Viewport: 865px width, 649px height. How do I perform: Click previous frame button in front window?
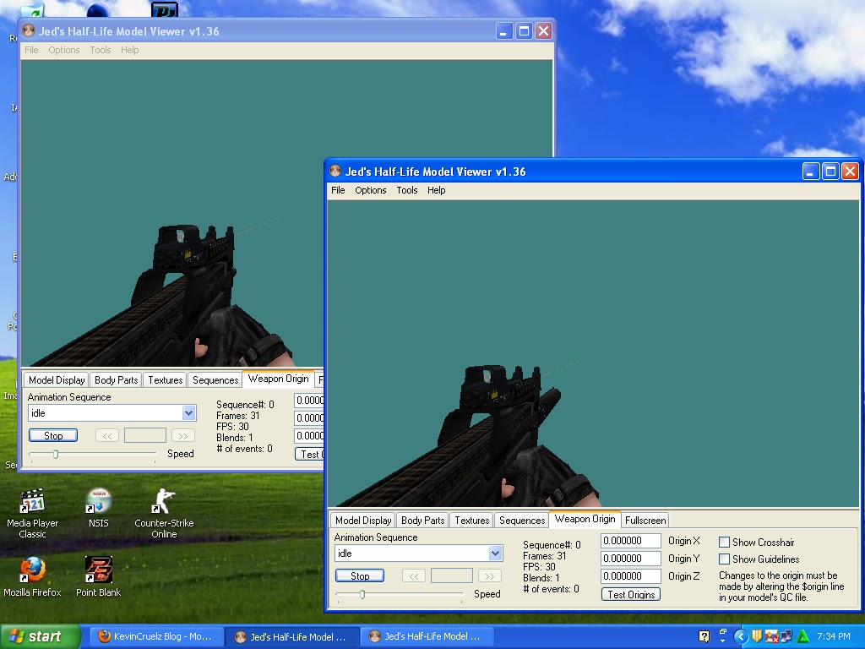coord(414,575)
